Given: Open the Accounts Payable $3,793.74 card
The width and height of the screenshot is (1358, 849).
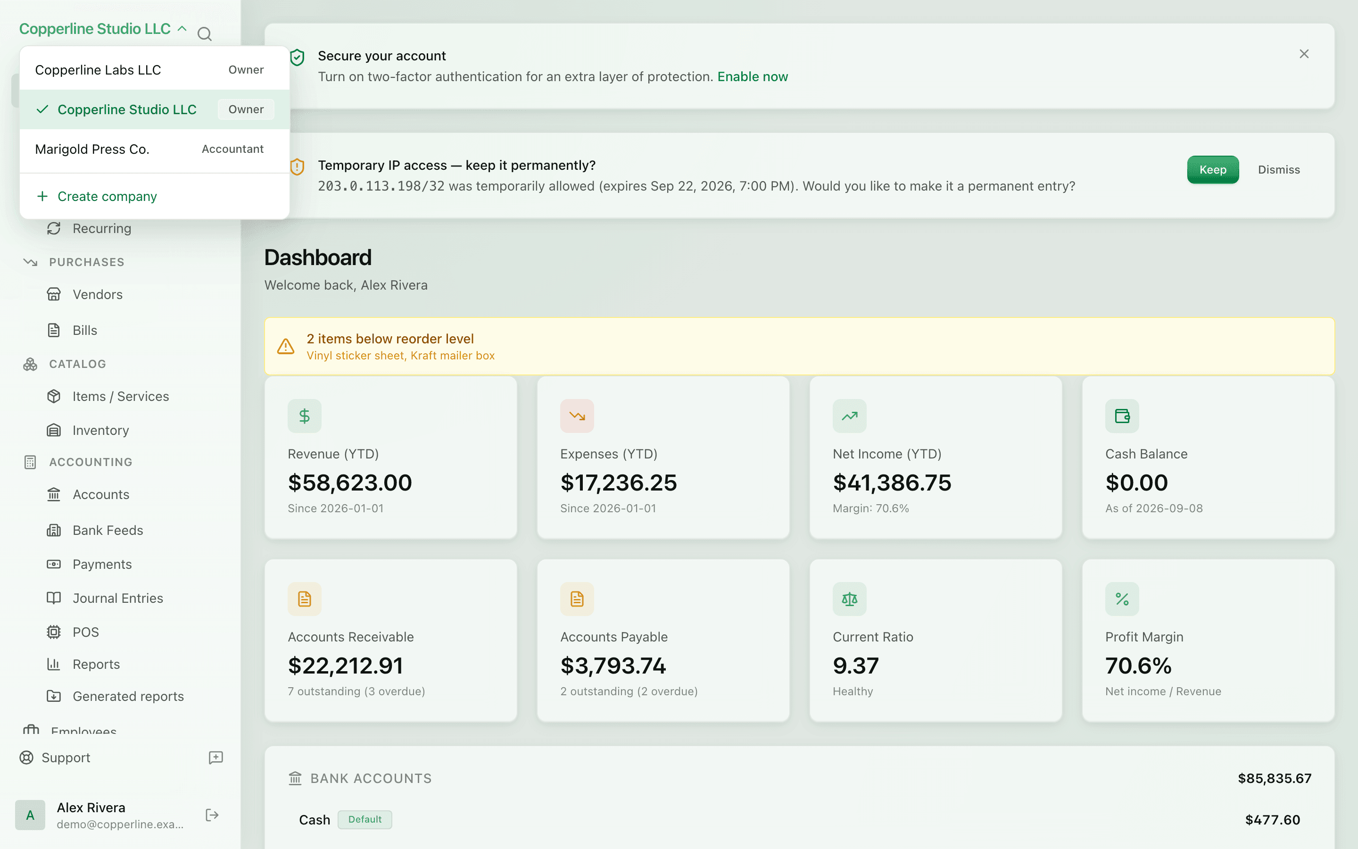Looking at the screenshot, I should pos(663,641).
